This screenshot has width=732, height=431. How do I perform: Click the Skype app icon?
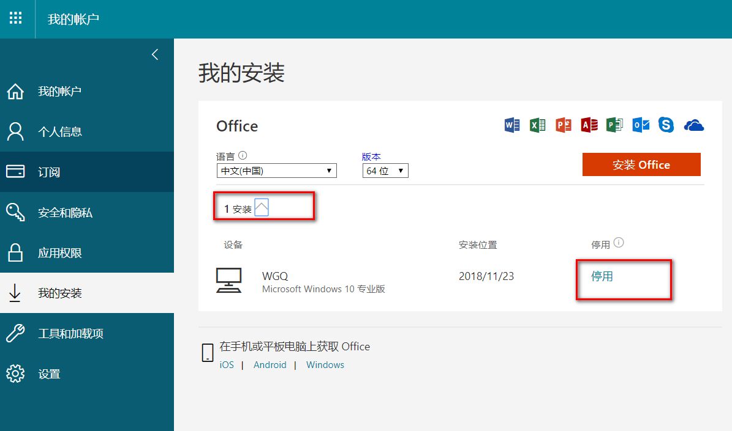click(x=666, y=125)
